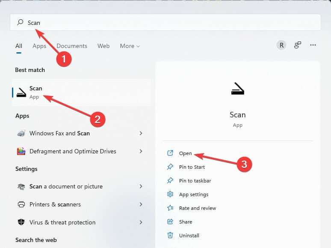
Task: Choose Rate and review
Action: coord(198,208)
